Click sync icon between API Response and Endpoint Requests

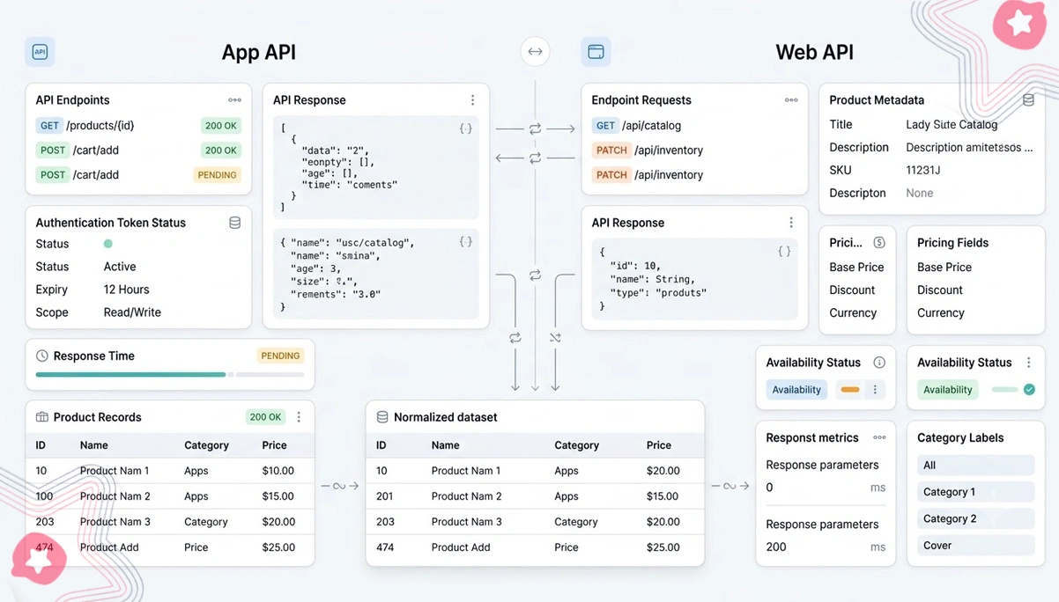pyautogui.click(x=535, y=128)
